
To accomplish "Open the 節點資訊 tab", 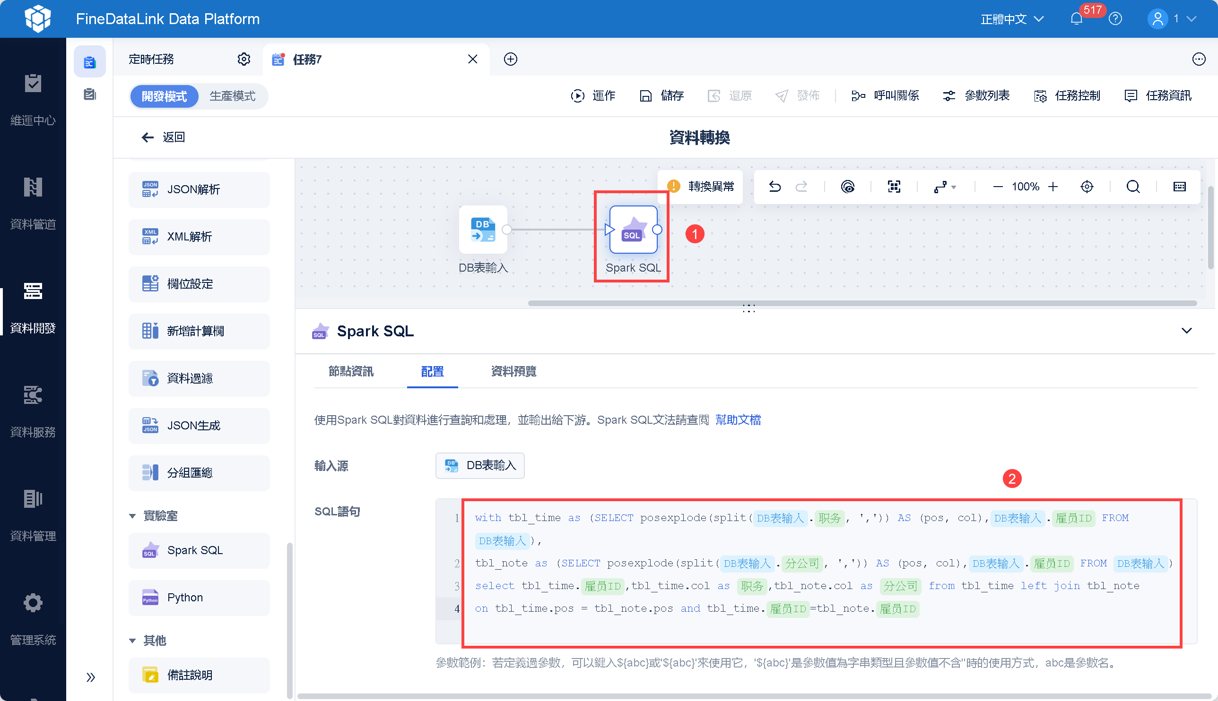I will [351, 371].
